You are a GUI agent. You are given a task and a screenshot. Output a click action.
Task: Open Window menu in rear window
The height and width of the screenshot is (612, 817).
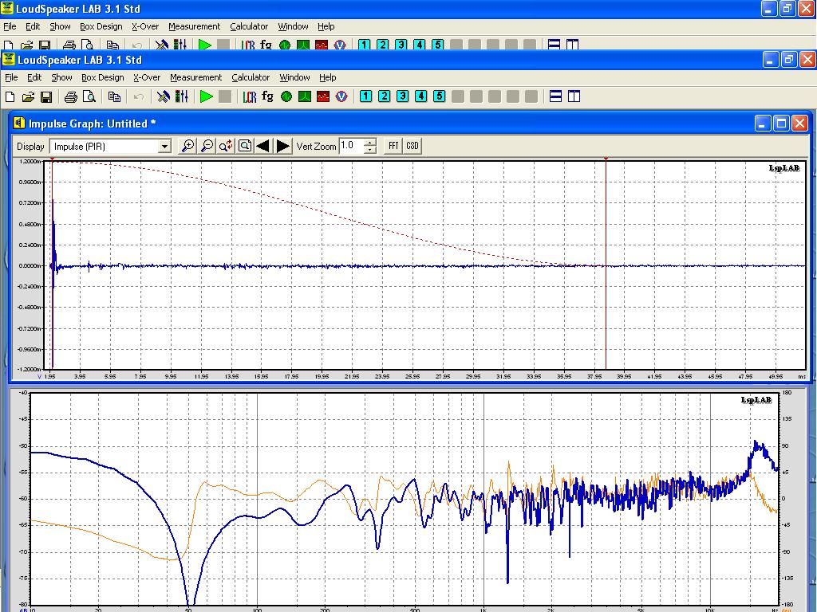(x=293, y=26)
